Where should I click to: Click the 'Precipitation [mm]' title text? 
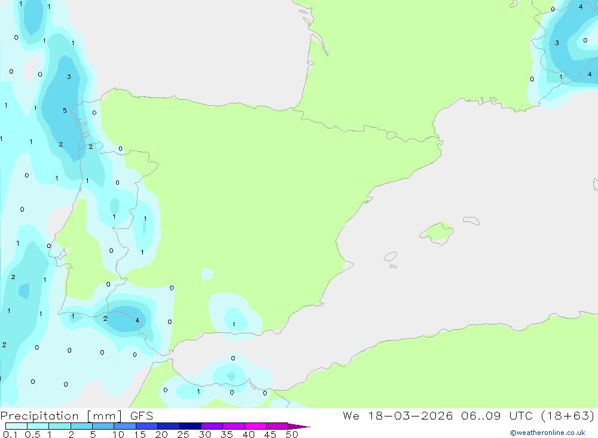tap(61, 416)
